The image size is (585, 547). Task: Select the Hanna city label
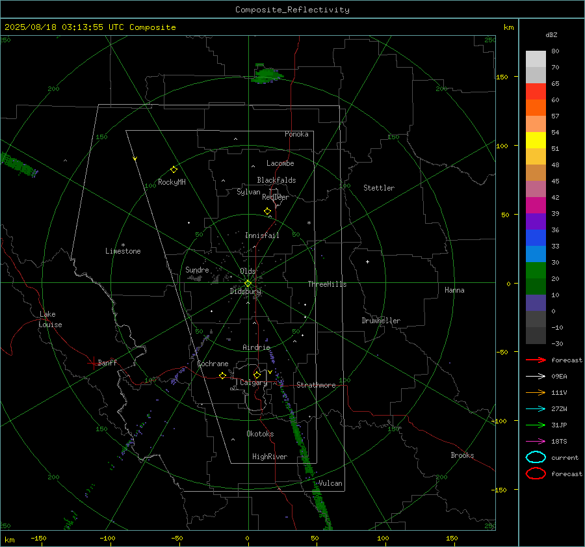(454, 290)
